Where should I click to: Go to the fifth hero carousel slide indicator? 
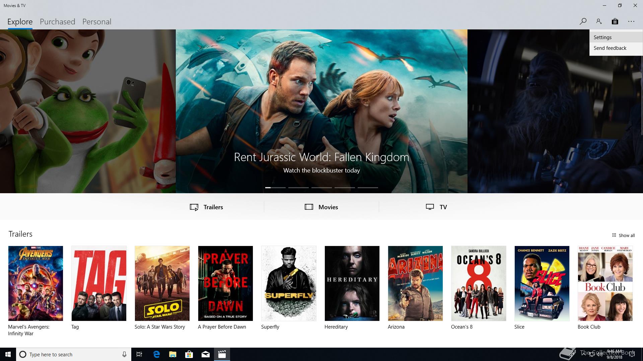tap(368, 188)
